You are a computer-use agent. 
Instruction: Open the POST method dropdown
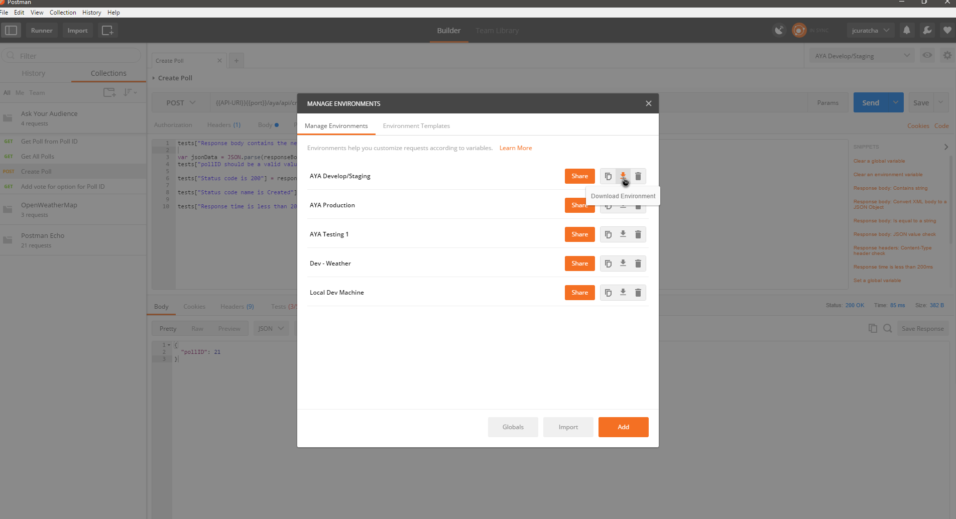pos(181,103)
